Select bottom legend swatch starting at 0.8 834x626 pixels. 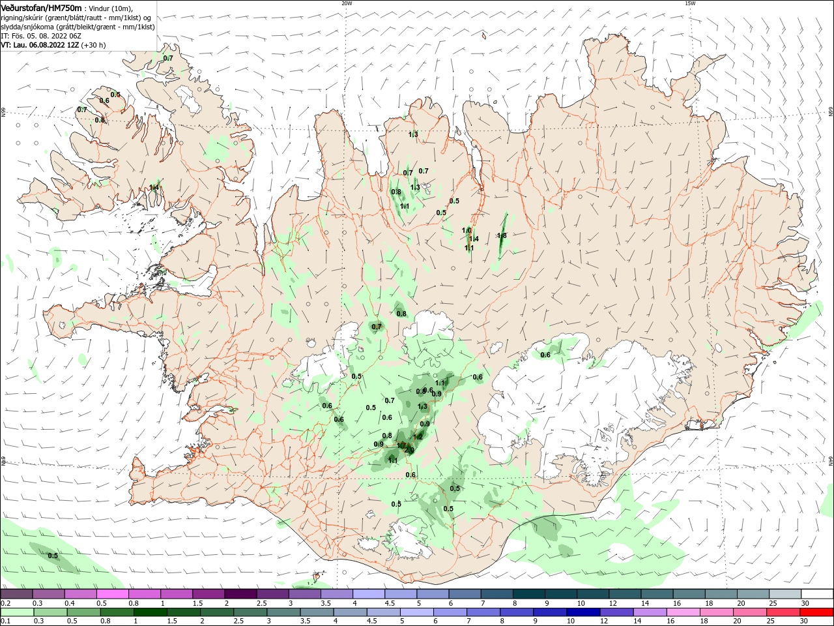[117, 612]
